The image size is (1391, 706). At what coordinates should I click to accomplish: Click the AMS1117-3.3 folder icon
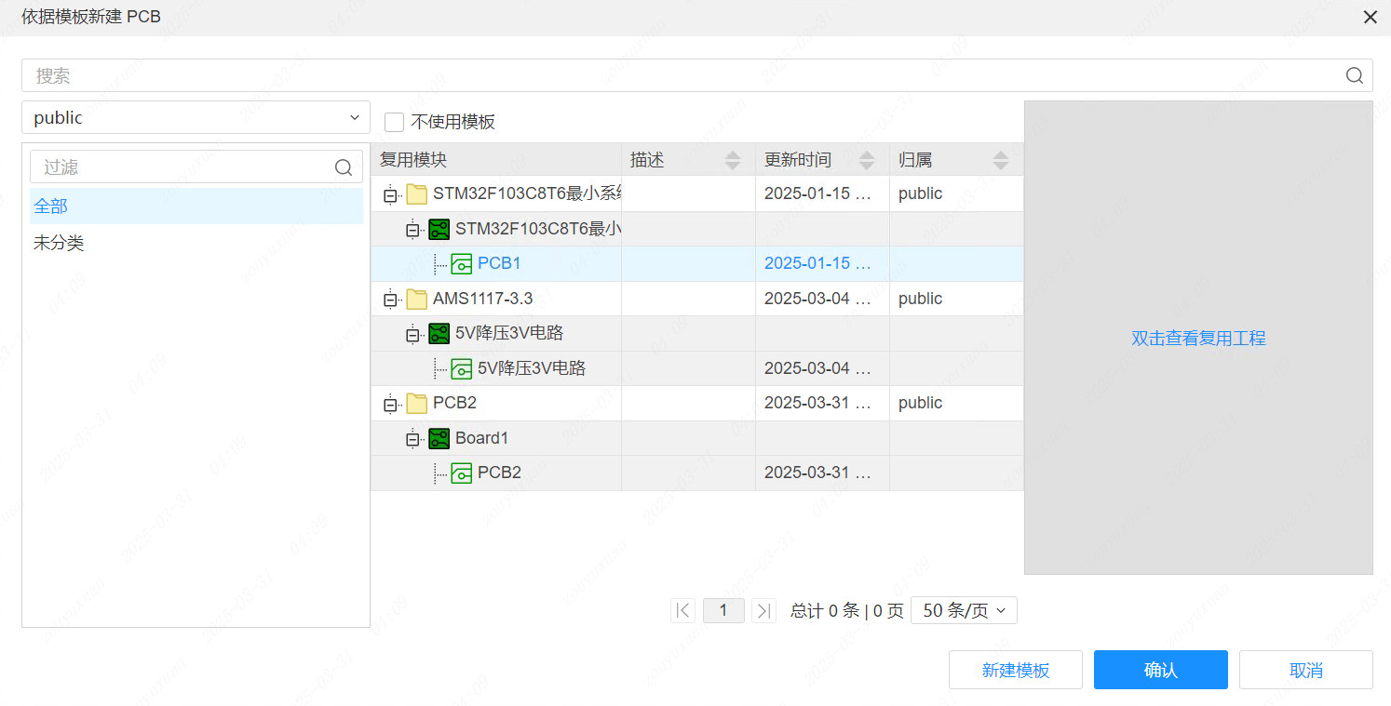pyautogui.click(x=416, y=299)
